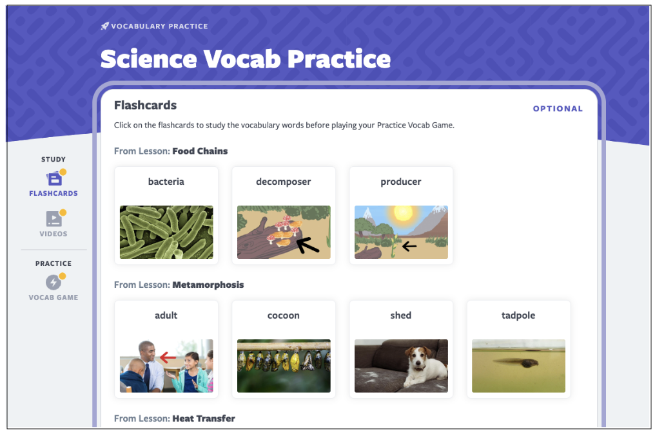Select the VIDEOS sidebar label

(x=54, y=234)
